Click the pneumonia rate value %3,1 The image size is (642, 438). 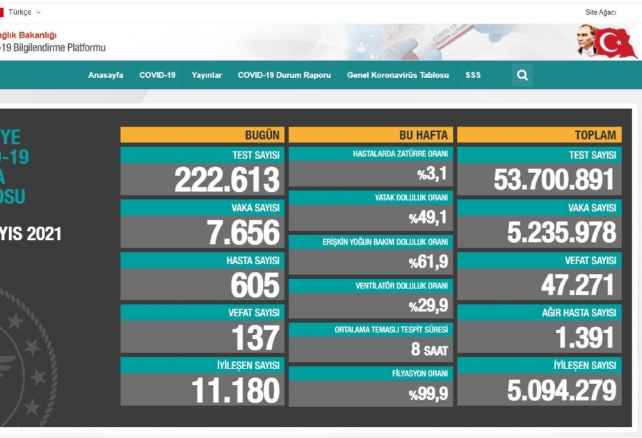click(x=433, y=174)
